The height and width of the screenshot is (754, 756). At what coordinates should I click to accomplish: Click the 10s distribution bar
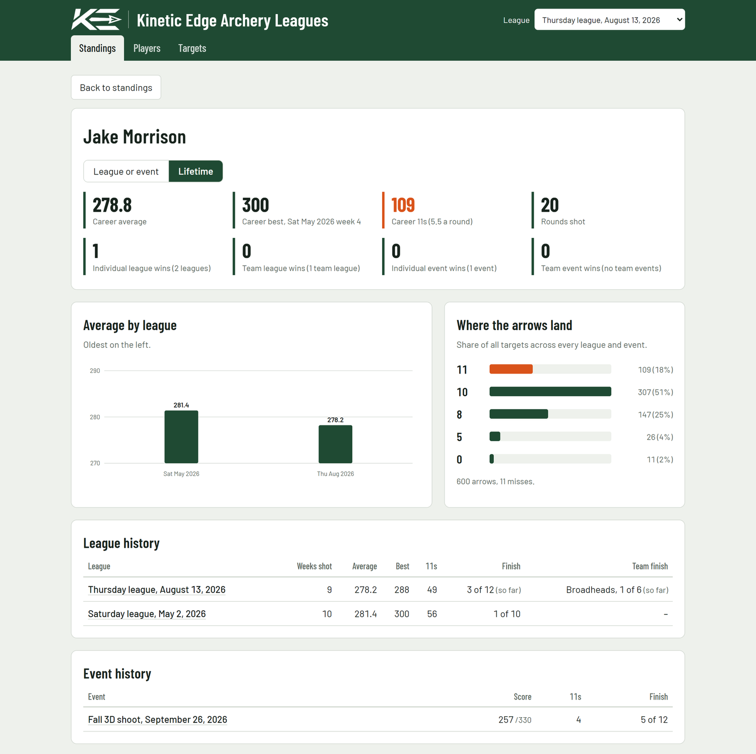pyautogui.click(x=550, y=392)
